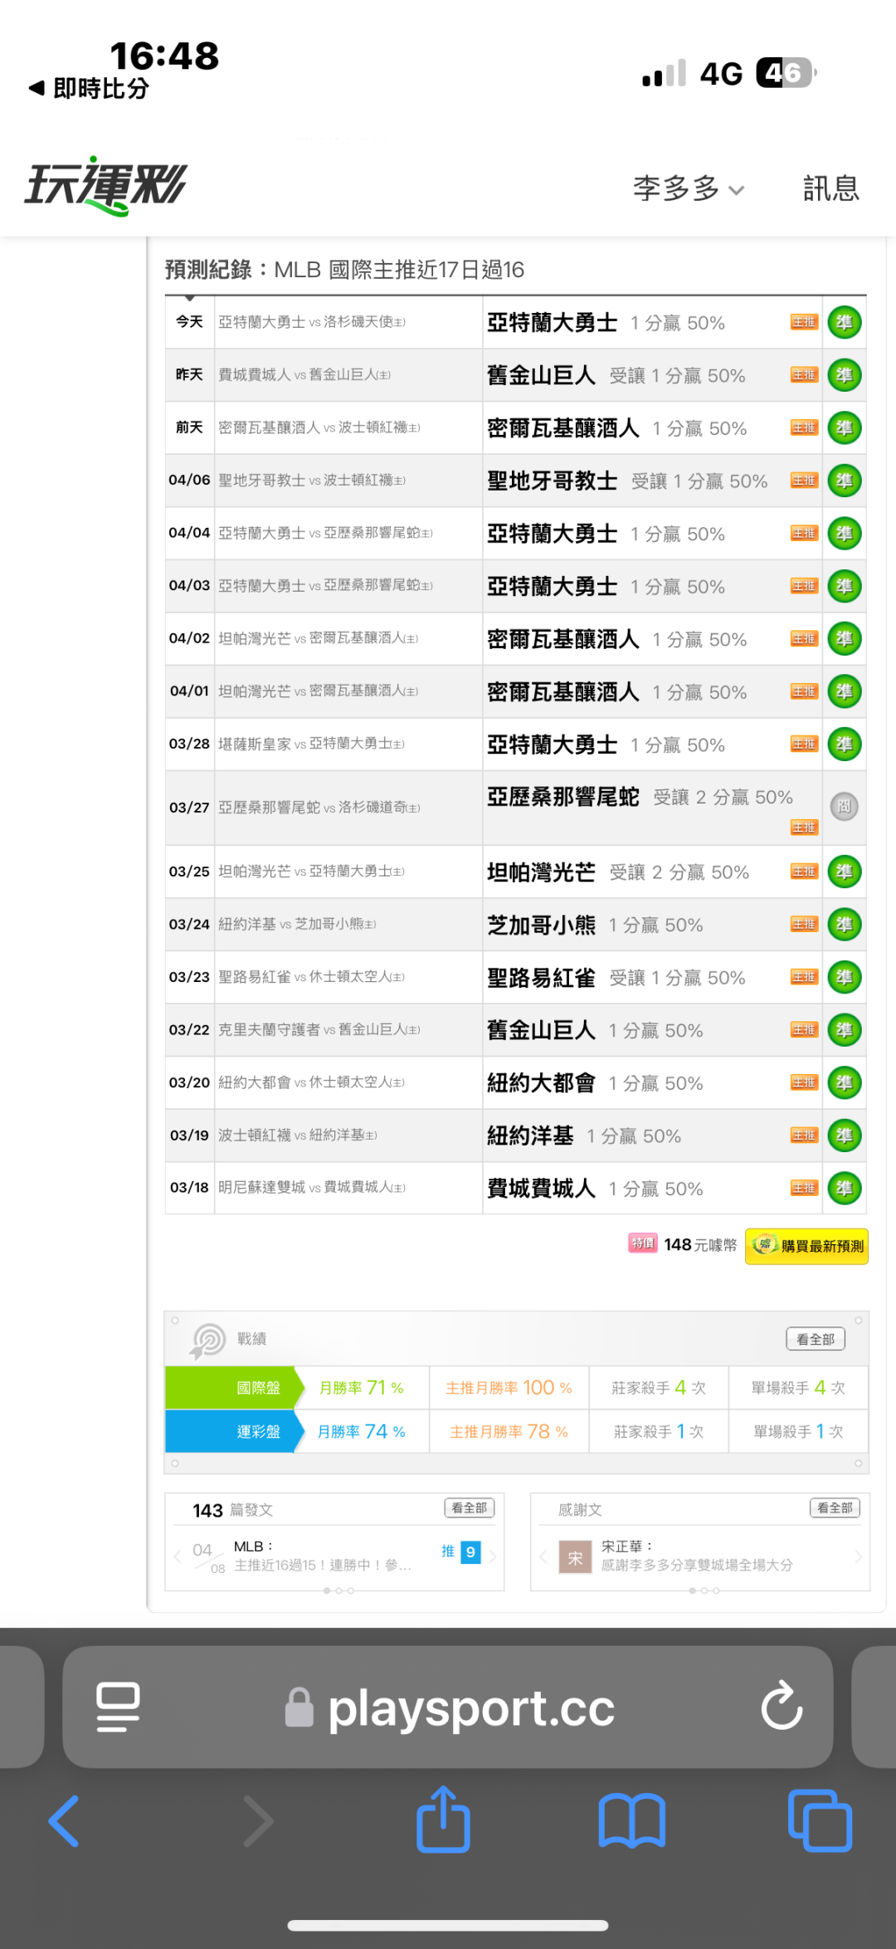Viewport: 896px width, 1949px height.
Task: Show previous post with left chevron
Action: pos(178,1556)
